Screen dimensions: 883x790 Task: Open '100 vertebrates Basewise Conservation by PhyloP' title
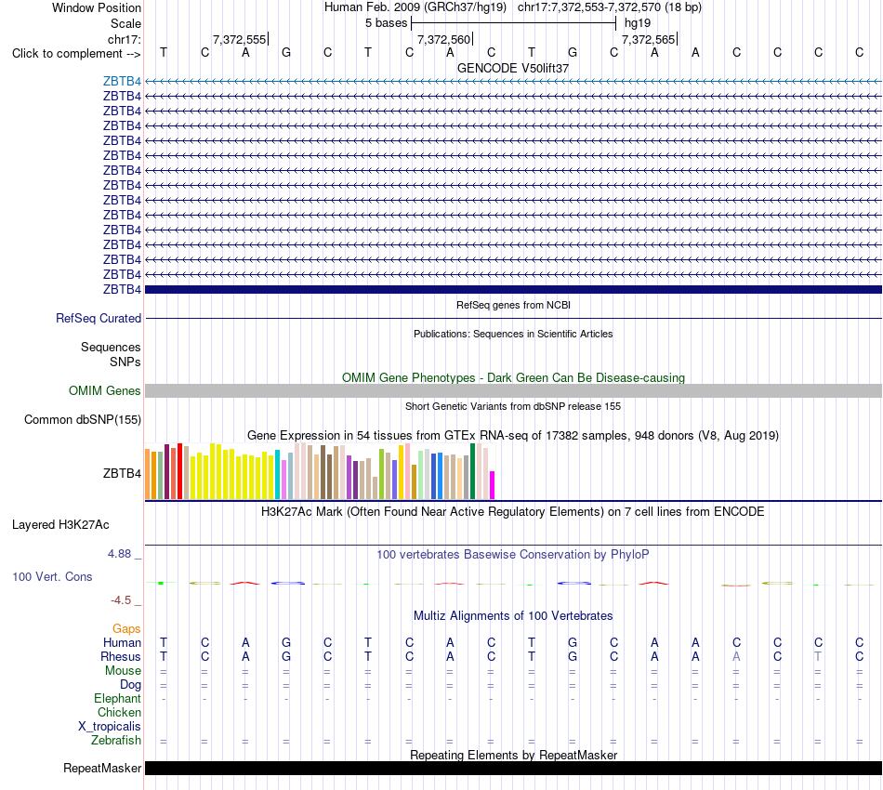(513, 555)
